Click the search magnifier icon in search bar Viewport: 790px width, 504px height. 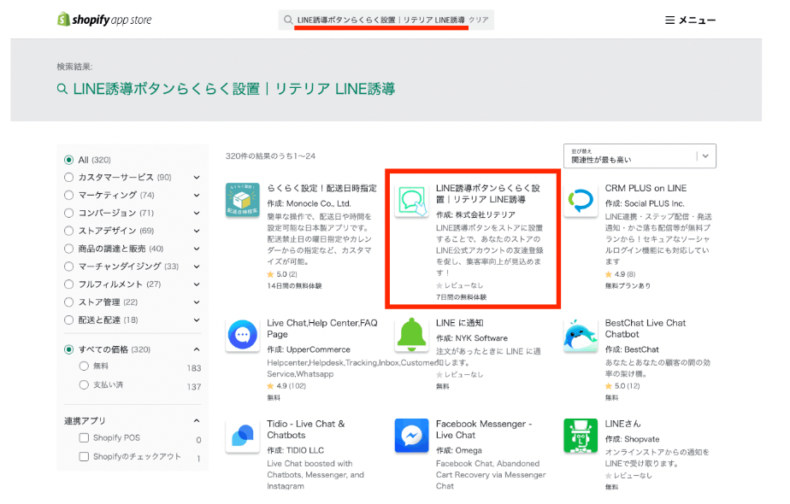pos(288,20)
